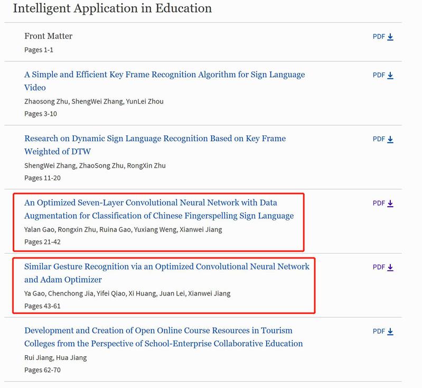The width and height of the screenshot is (422, 388).
Task: Download PDF for Dynamic Sign Language DTW paper
Action: [391, 140]
